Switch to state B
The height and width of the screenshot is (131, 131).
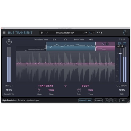94,33
